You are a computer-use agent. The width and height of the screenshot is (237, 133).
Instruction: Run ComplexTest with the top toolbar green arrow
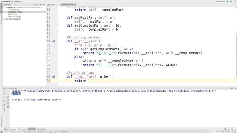(228, 1)
